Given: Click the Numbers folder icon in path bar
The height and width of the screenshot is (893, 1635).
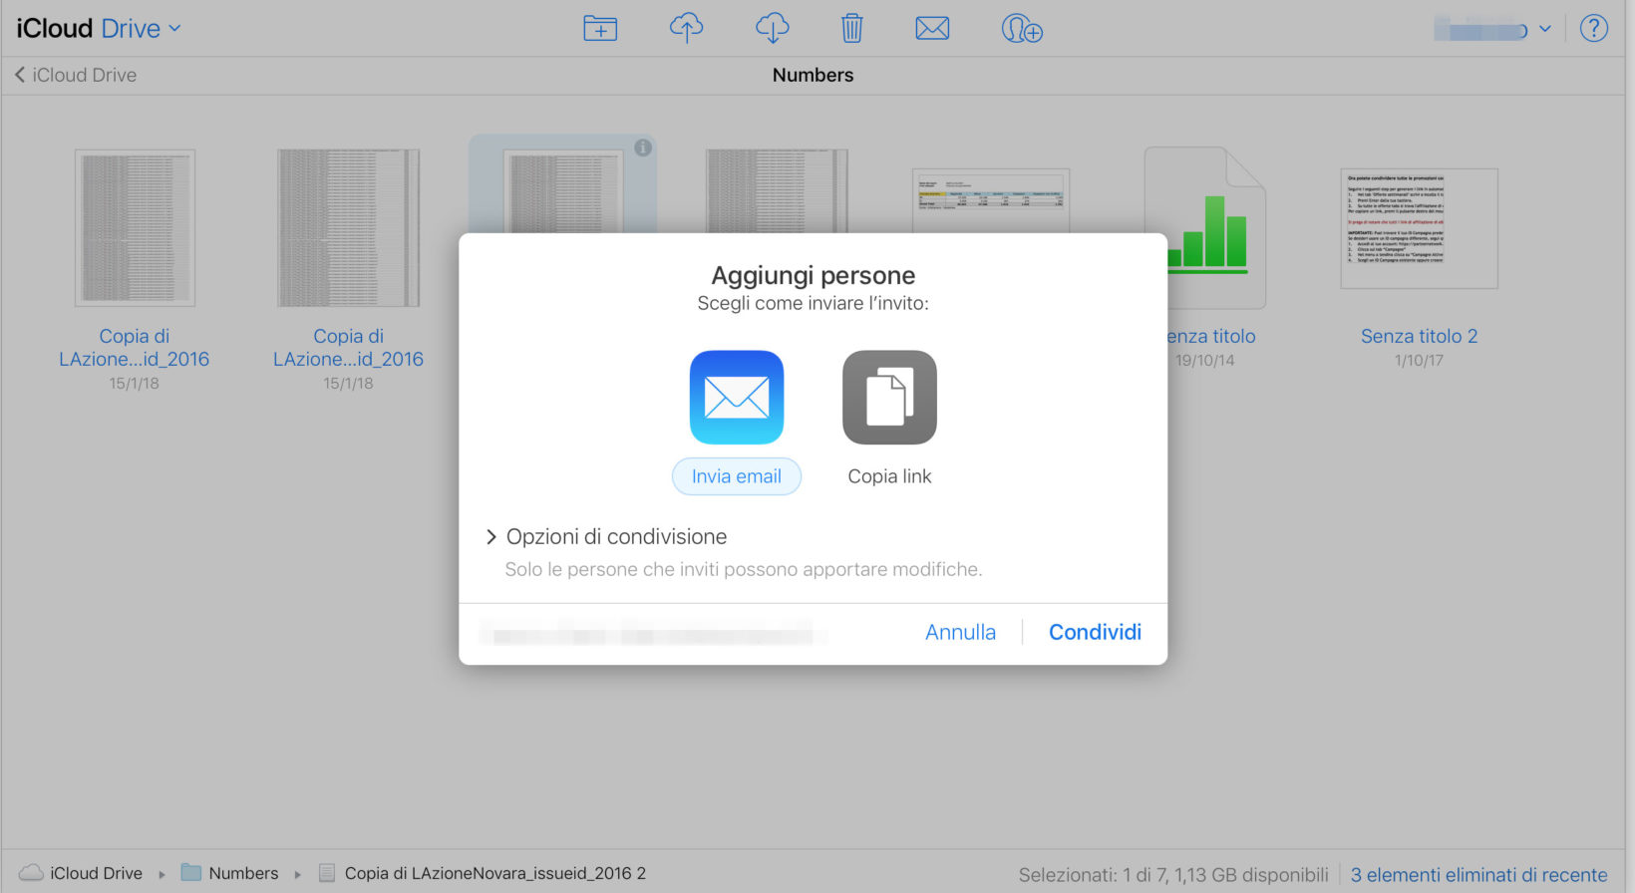Looking at the screenshot, I should point(190,873).
